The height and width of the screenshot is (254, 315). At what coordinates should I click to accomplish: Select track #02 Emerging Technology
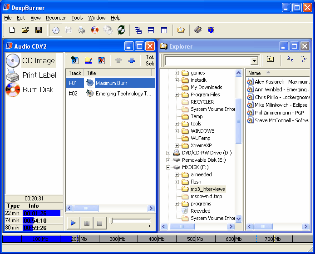coord(110,94)
